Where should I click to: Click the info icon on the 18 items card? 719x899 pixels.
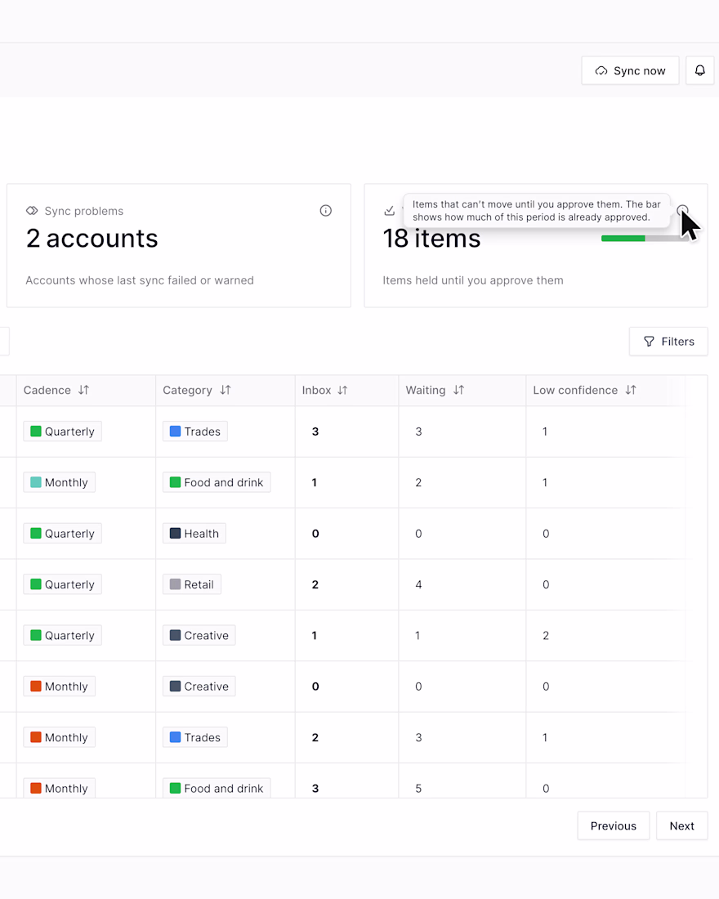pos(682,210)
